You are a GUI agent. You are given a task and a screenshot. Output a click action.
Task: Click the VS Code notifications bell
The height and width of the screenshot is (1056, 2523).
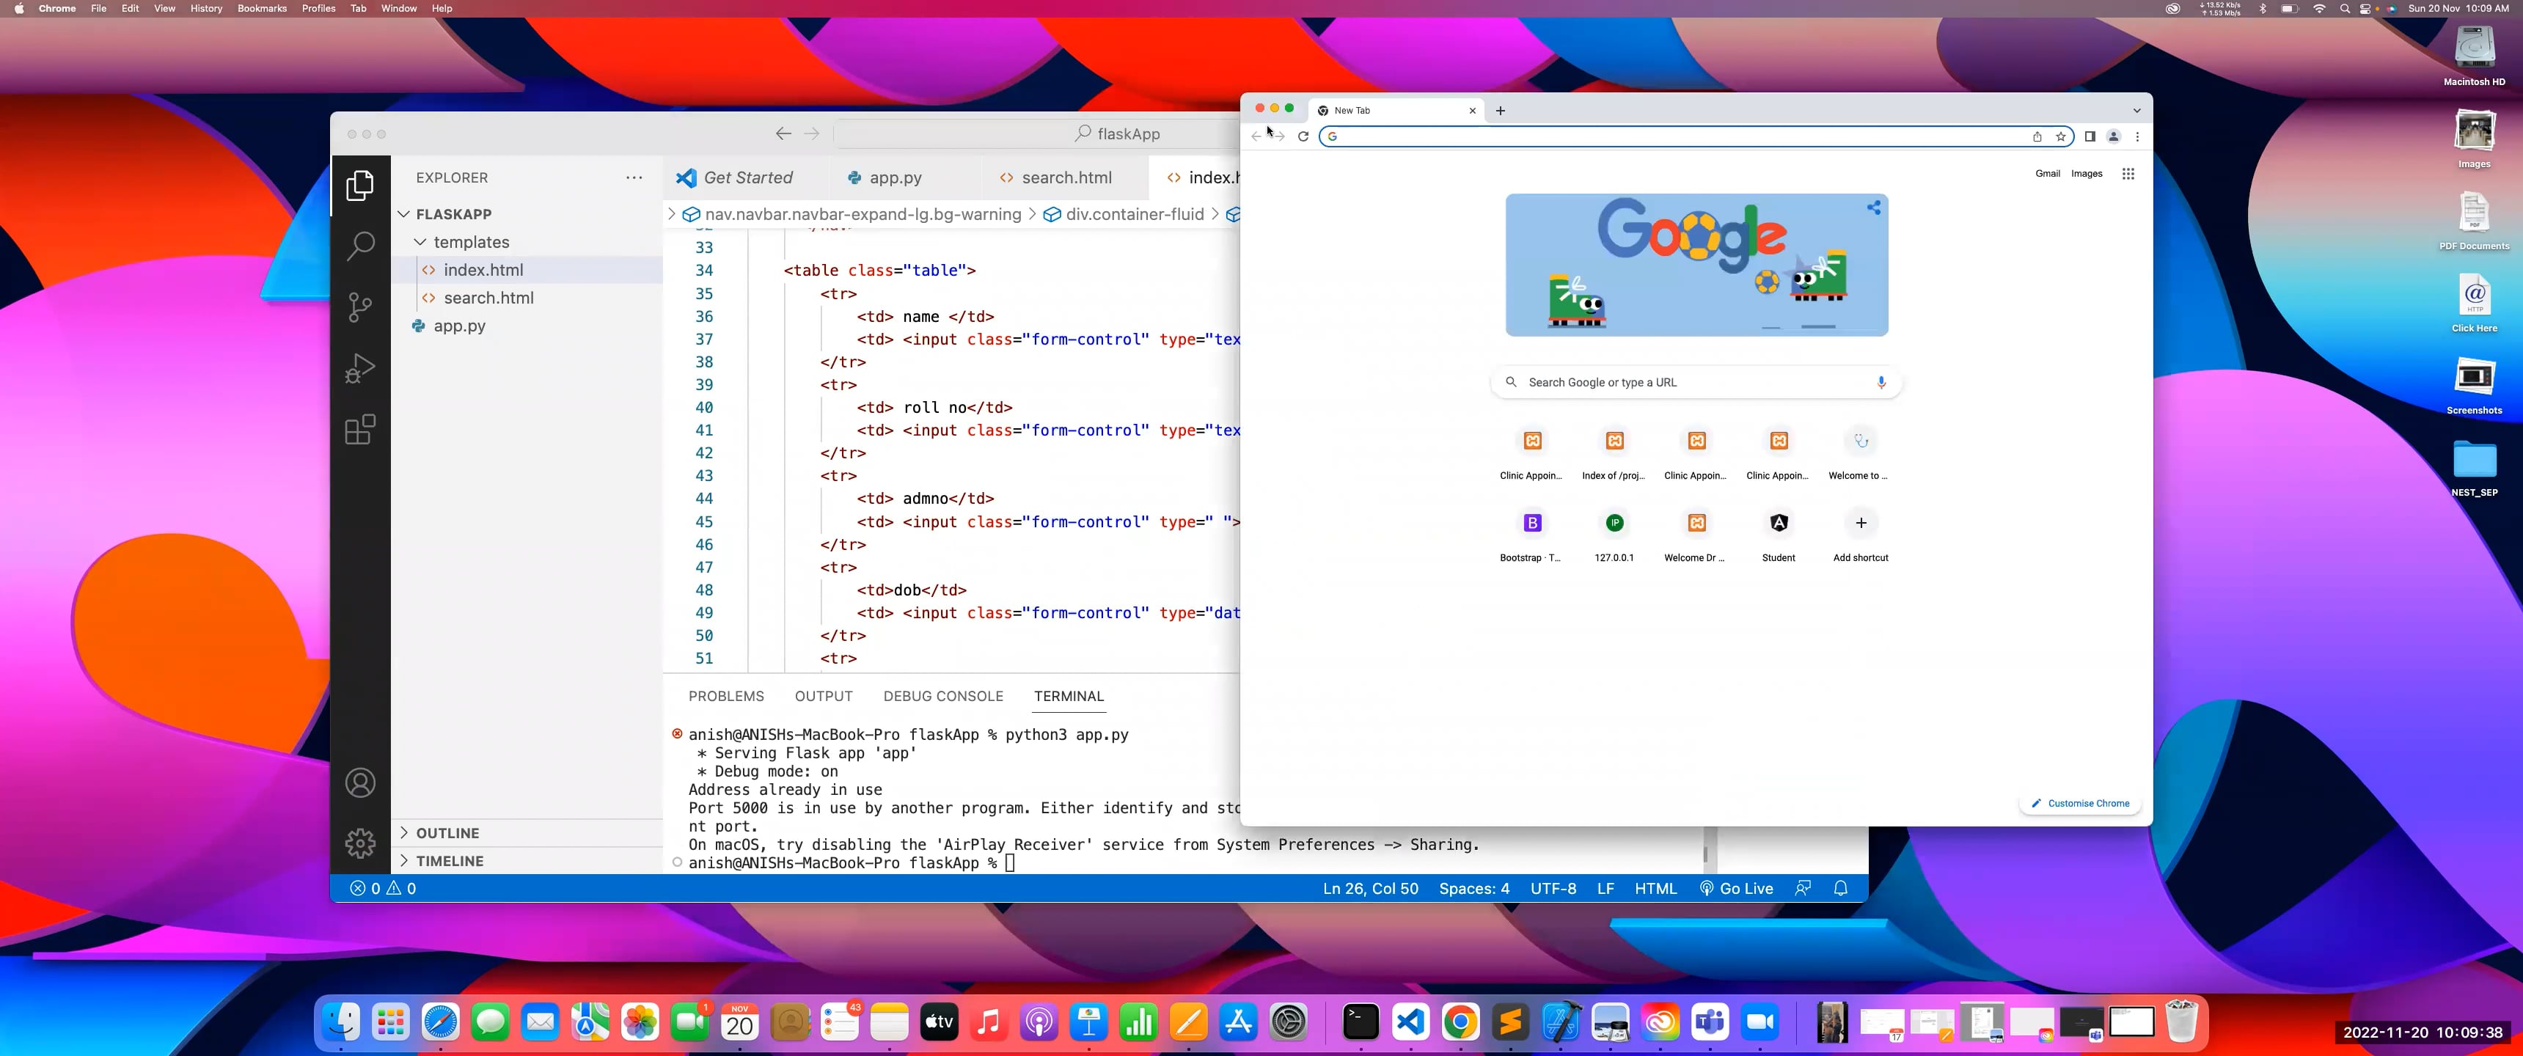[1840, 889]
